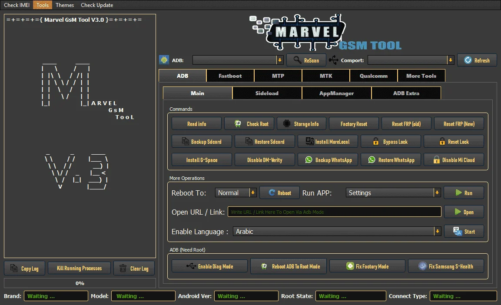Viewport: 501px width, 305px height.
Task: Click the Install MoreLocal icon
Action: pos(310,141)
